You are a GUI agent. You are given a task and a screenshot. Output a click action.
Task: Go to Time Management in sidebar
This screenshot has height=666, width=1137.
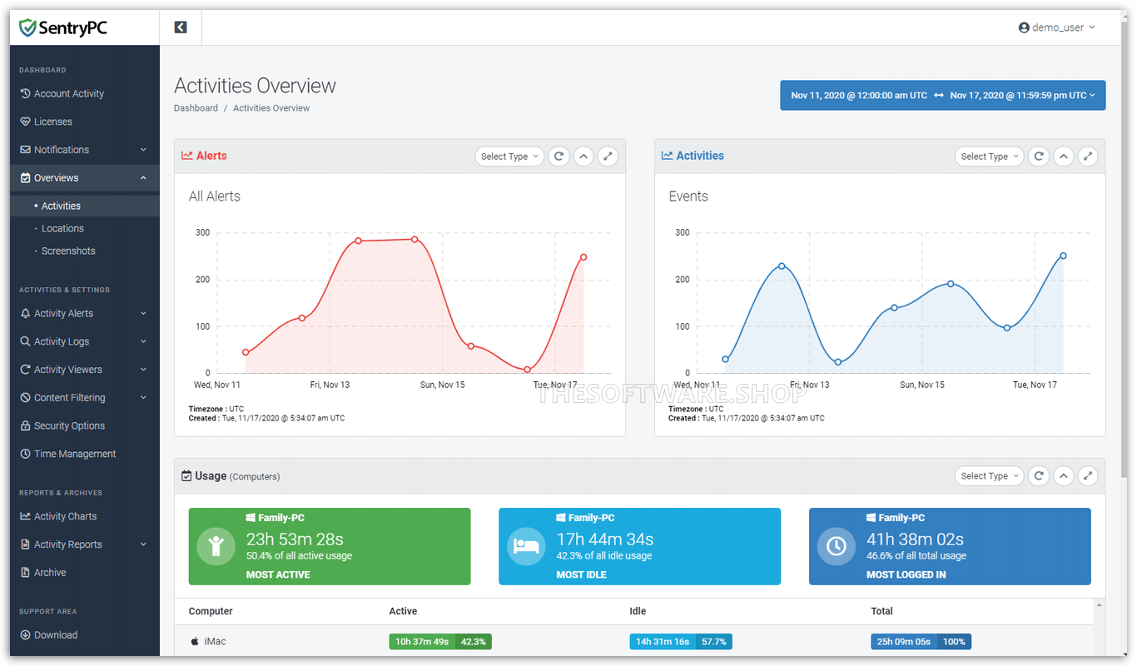point(75,454)
